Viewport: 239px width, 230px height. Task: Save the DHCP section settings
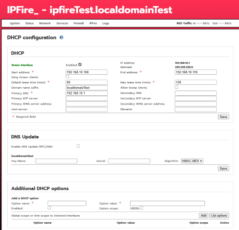pyautogui.click(x=224, y=117)
